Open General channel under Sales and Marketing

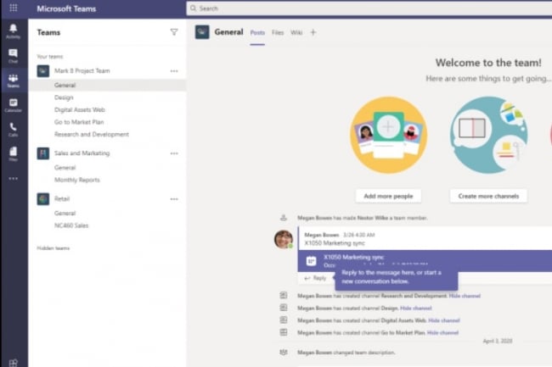tap(65, 168)
